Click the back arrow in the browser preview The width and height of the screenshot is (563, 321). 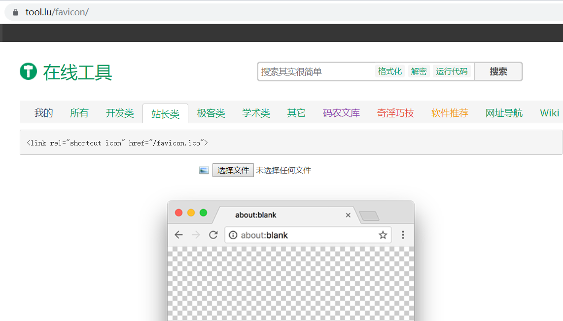pyautogui.click(x=178, y=235)
